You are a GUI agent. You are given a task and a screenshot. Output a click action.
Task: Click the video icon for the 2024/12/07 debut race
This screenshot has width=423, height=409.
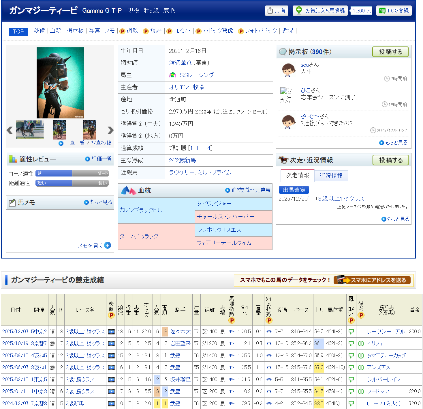[111, 403]
